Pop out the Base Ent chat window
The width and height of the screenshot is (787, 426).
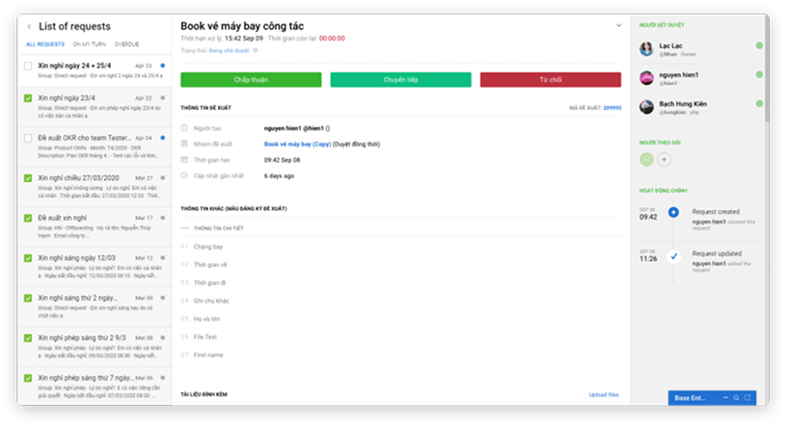point(747,397)
